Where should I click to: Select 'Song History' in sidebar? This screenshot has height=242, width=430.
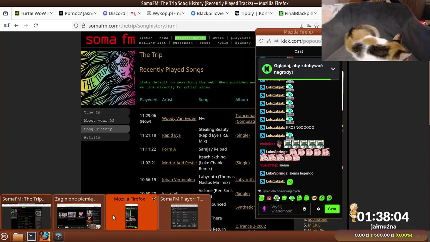tap(105, 129)
